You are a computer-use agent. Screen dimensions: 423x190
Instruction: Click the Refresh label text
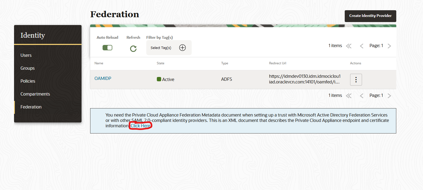(x=133, y=37)
